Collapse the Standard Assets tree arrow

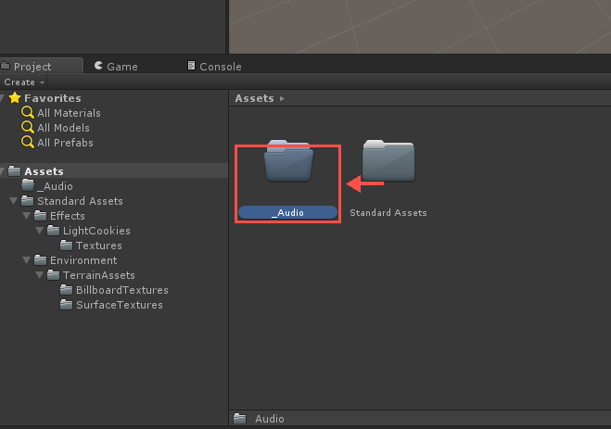[x=14, y=201]
